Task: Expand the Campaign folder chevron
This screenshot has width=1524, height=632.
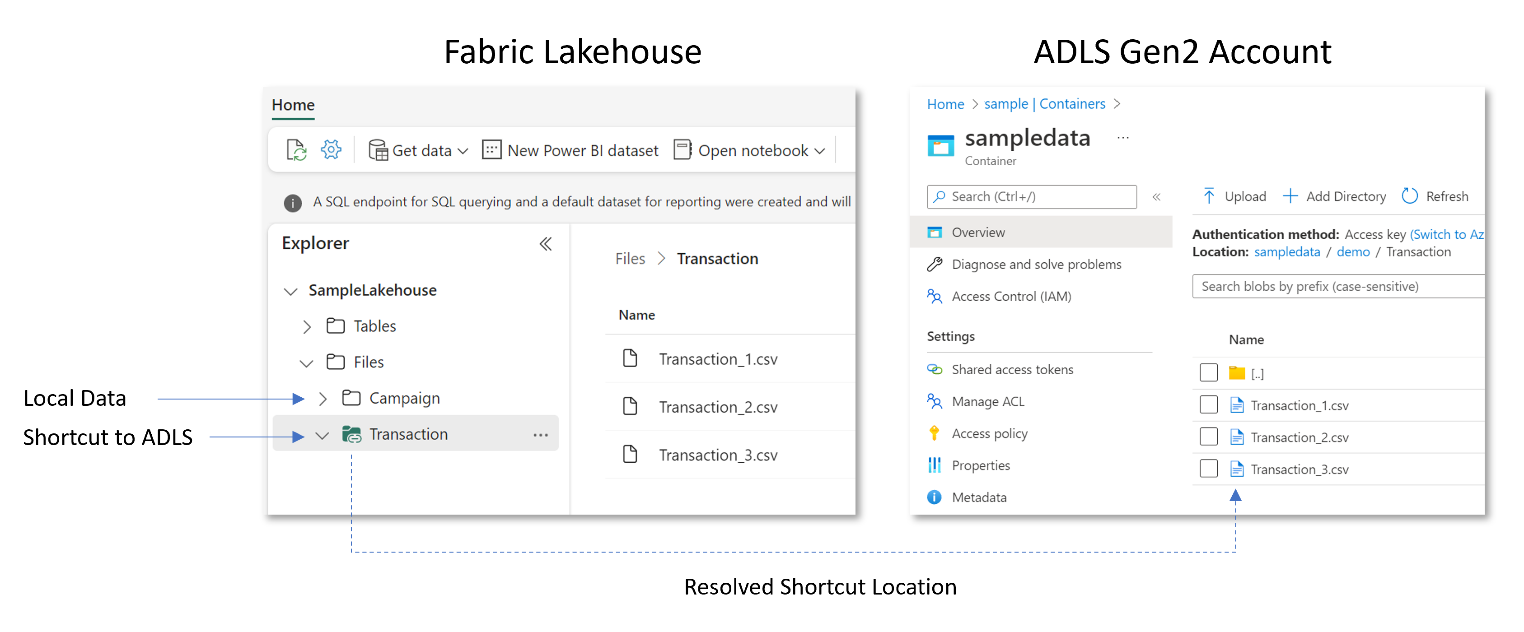Action: point(323,399)
